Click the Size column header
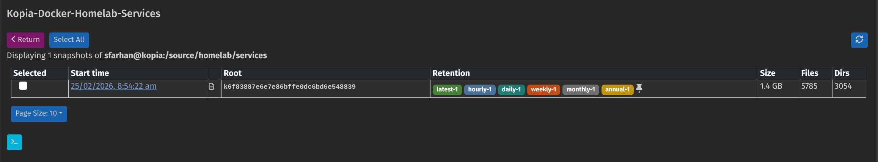Image resolution: width=878 pixels, height=162 pixels. click(767, 73)
